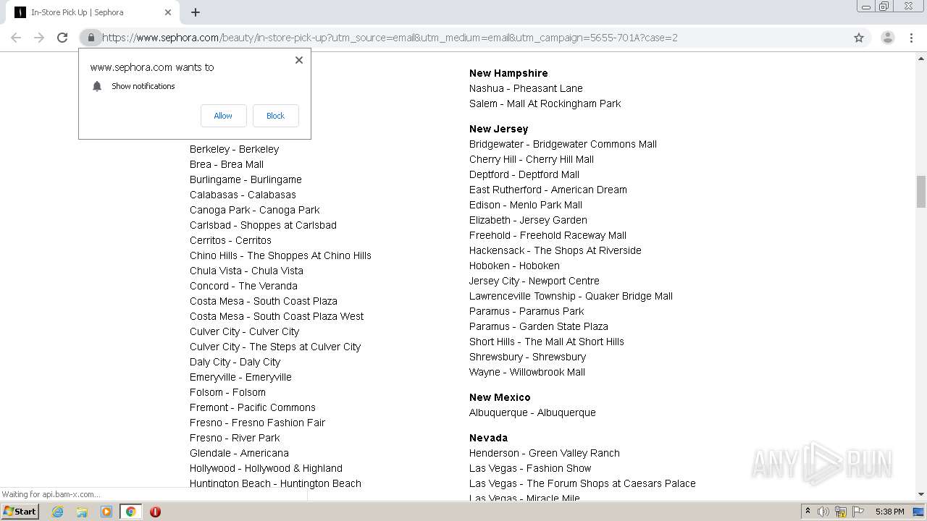Viewport: 927px width, 521px height.
Task: Click the action center flag icon
Action: click(x=857, y=512)
